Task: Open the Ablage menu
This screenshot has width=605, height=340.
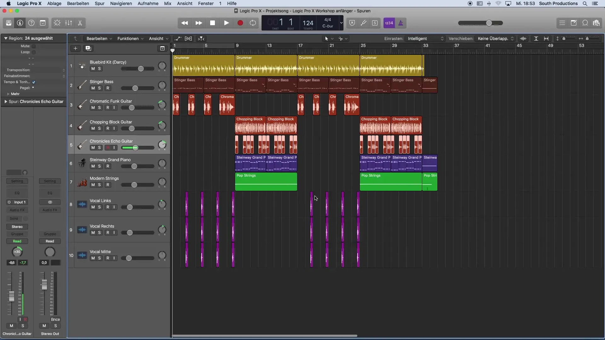Action: point(54,3)
